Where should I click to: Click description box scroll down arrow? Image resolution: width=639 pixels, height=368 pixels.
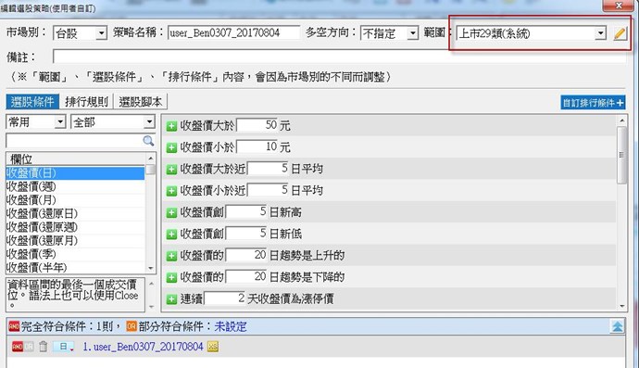click(151, 307)
